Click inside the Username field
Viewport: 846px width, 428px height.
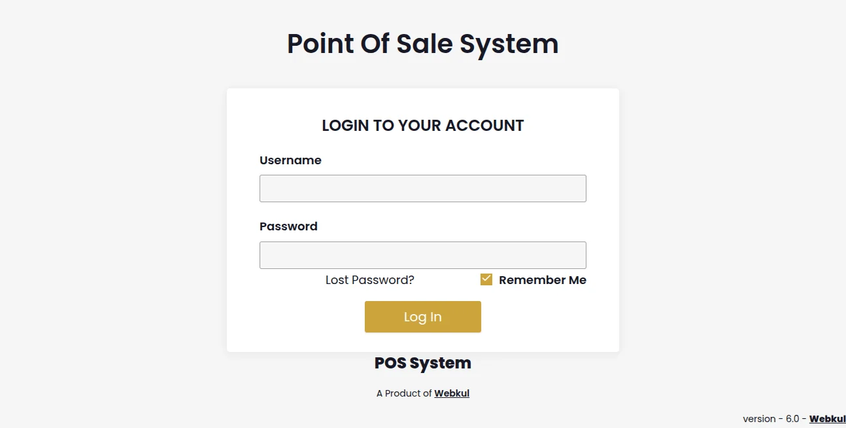[422, 188]
